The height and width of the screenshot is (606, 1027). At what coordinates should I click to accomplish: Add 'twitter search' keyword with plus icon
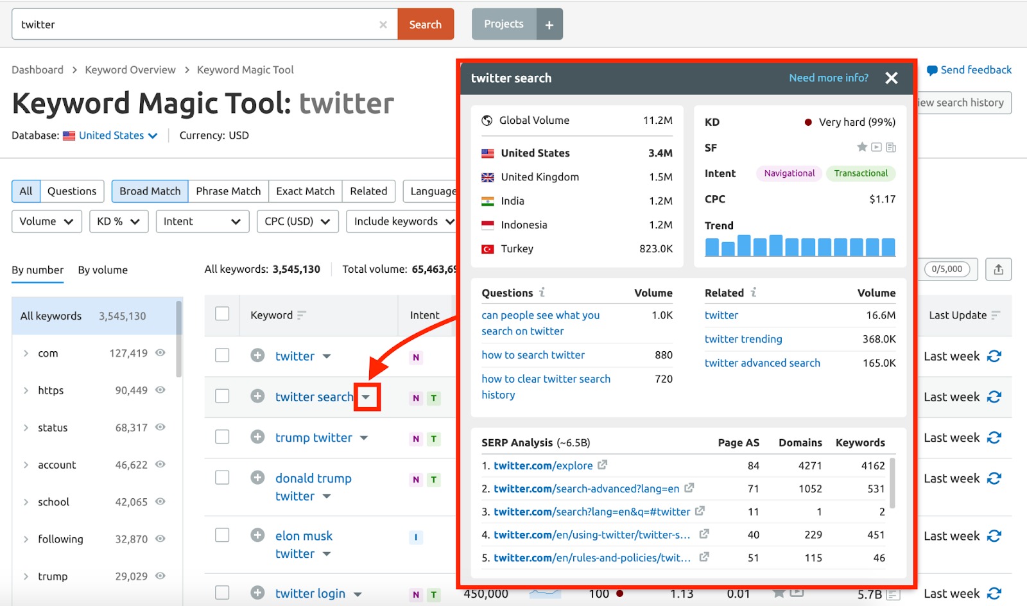(257, 396)
